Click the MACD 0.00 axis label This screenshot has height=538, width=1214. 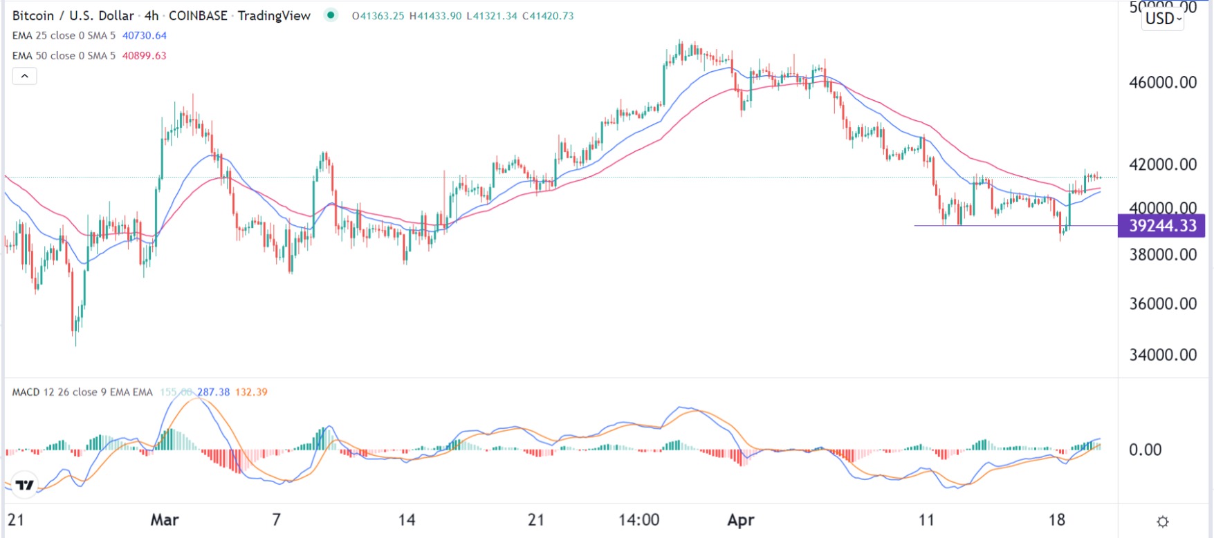click(x=1145, y=450)
